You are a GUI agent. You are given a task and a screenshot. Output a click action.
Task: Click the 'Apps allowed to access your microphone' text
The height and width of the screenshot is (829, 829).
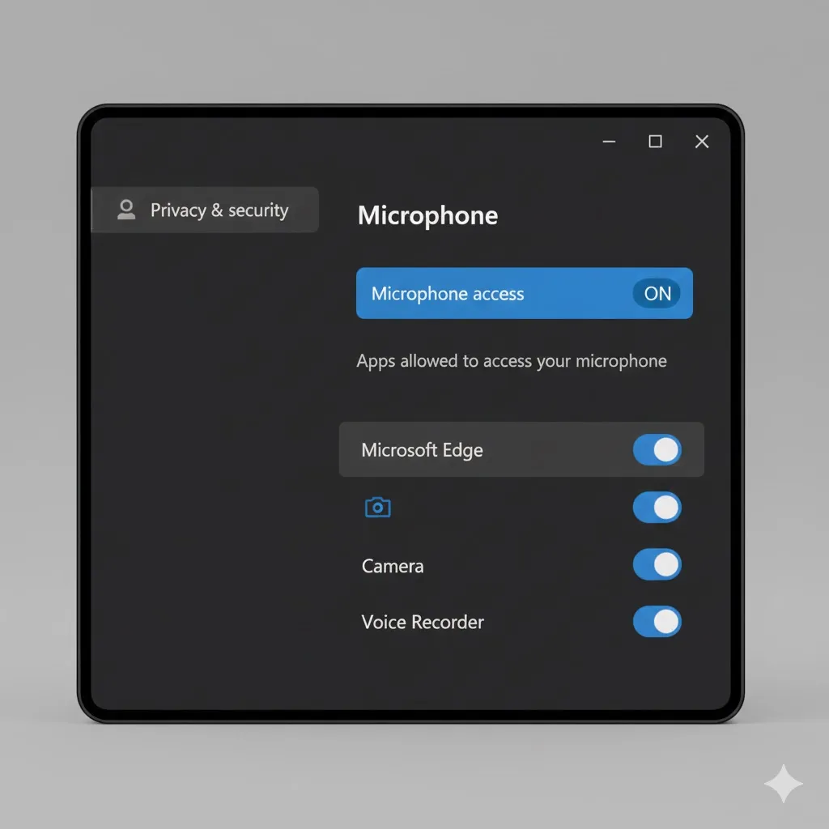[512, 361]
